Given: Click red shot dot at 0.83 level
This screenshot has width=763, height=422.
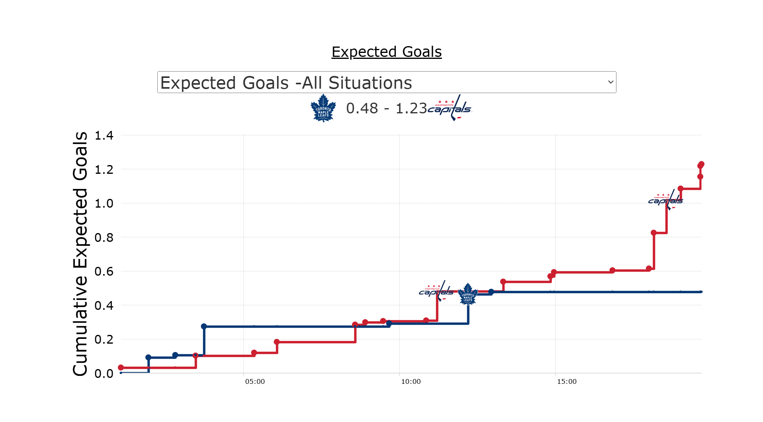Looking at the screenshot, I should point(653,233).
